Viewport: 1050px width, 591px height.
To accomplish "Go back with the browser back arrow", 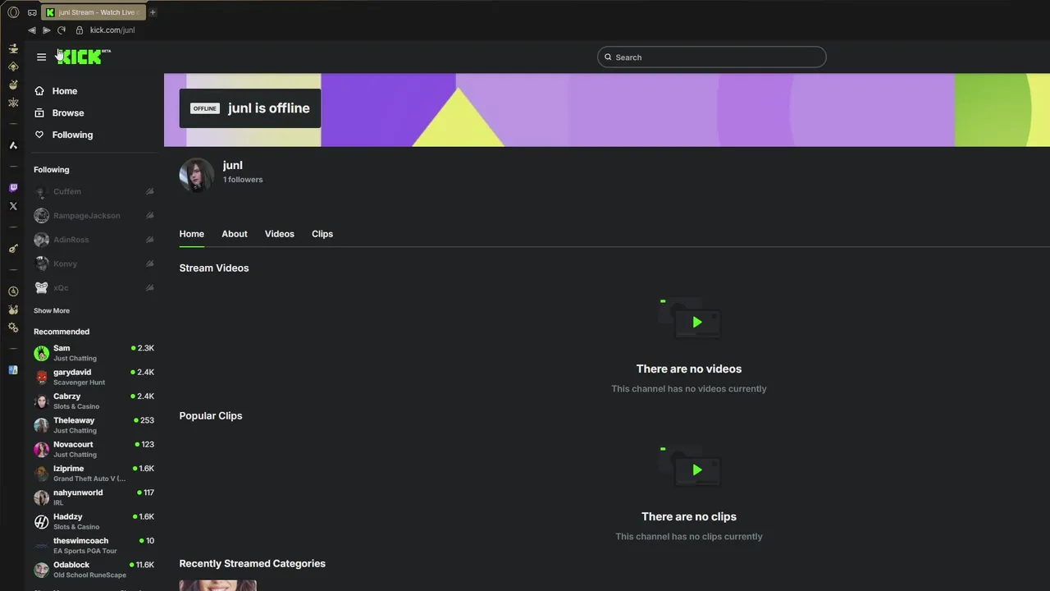I will pyautogui.click(x=32, y=30).
